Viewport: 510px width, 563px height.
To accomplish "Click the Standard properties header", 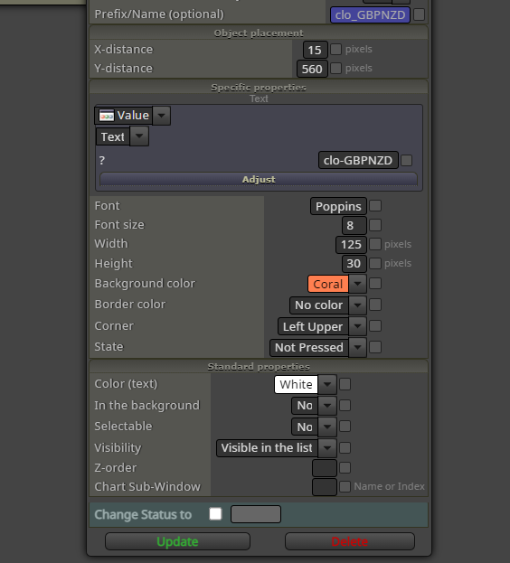I will (x=259, y=367).
